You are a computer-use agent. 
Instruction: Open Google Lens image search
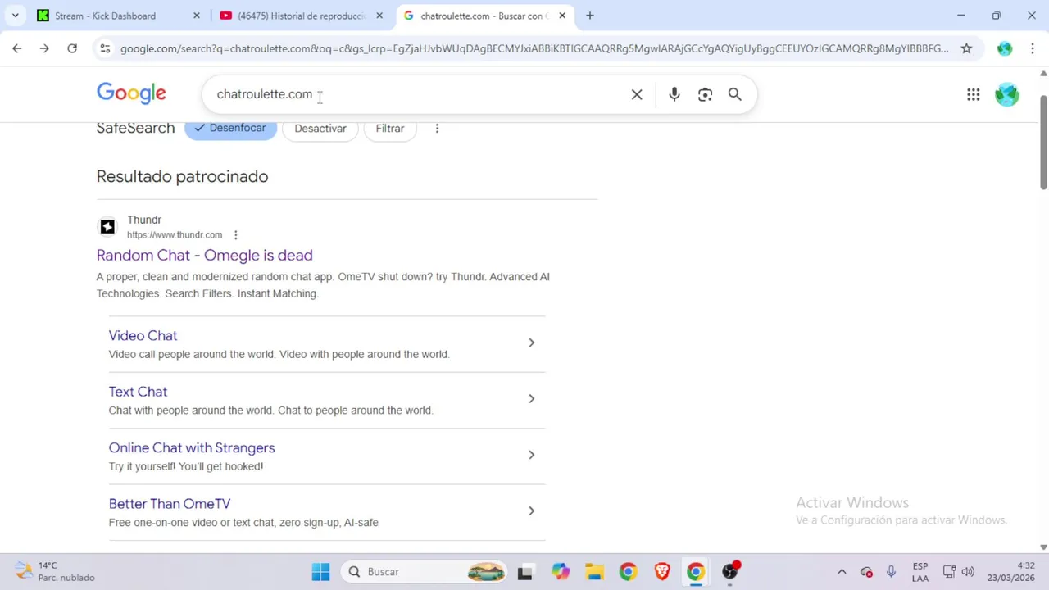tap(705, 94)
